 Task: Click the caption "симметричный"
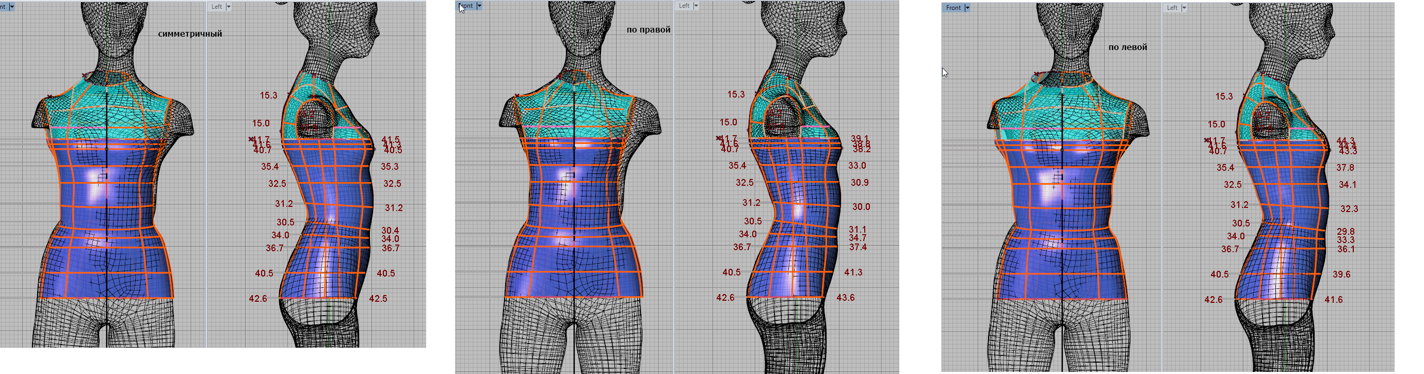coord(190,34)
